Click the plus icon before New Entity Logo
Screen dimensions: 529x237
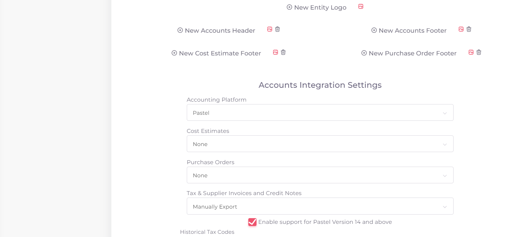(x=289, y=7)
